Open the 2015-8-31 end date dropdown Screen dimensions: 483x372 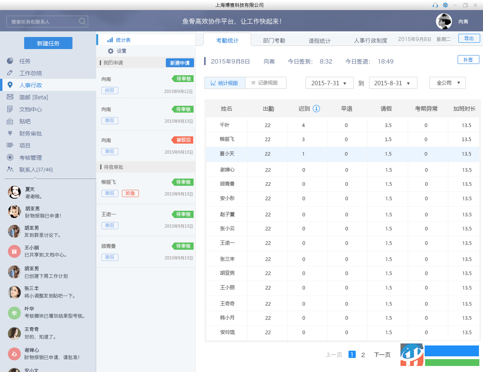click(x=393, y=82)
